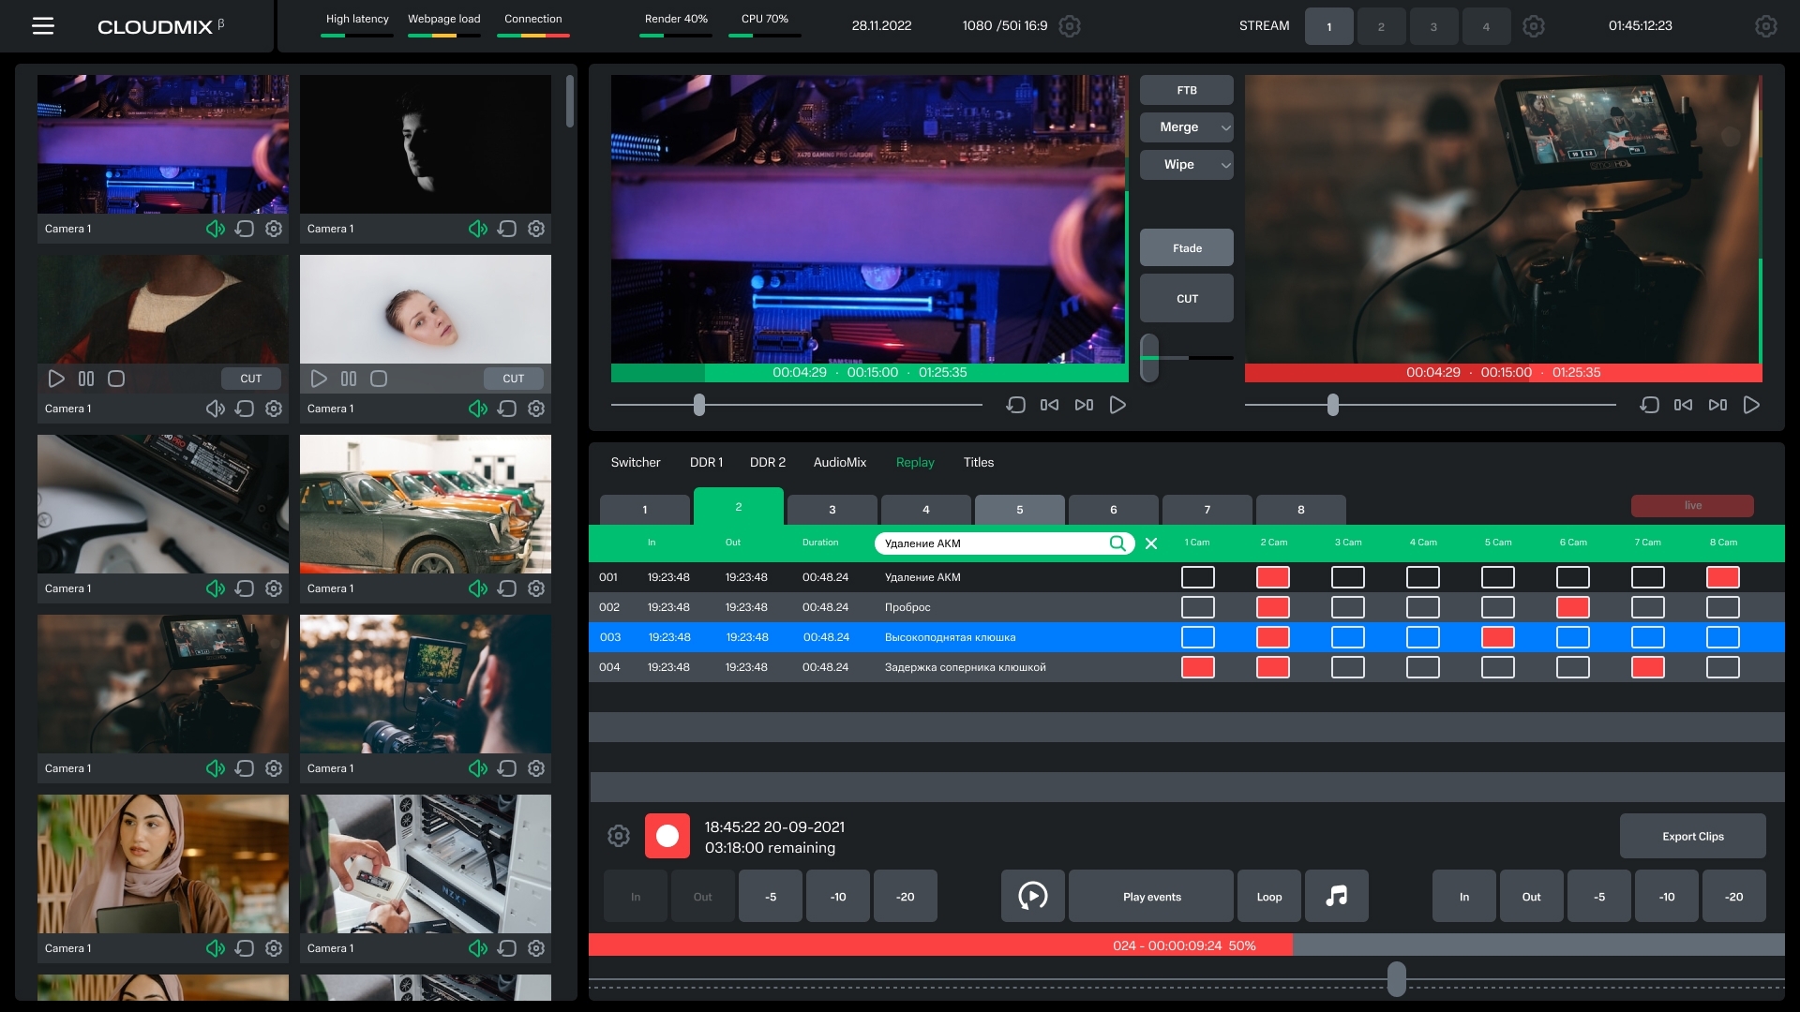Viewport: 1800px width, 1012px height.
Task: Toggle 1 Cam checkbox for clip 001
Action: (1197, 577)
